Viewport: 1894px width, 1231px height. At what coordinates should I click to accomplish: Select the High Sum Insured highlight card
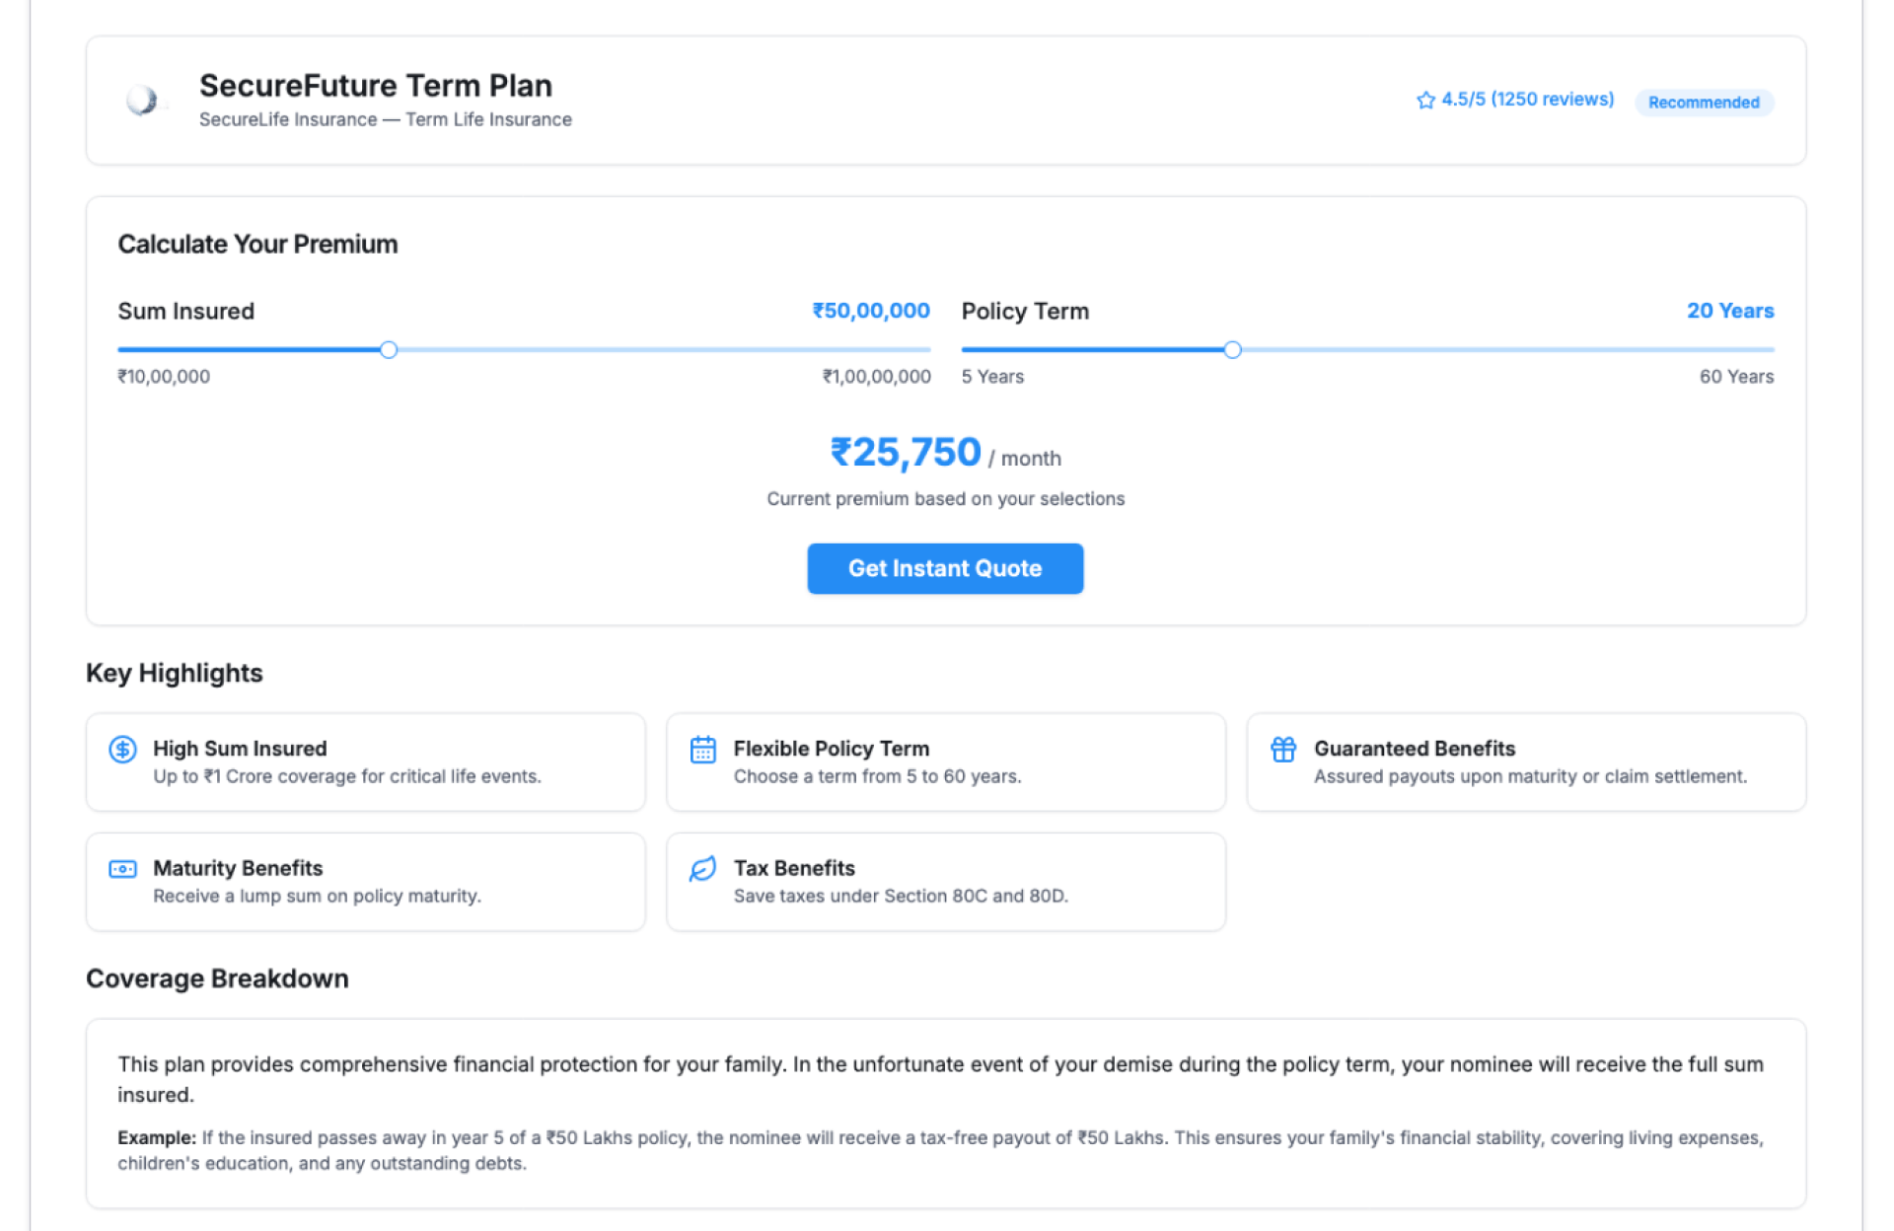click(365, 762)
